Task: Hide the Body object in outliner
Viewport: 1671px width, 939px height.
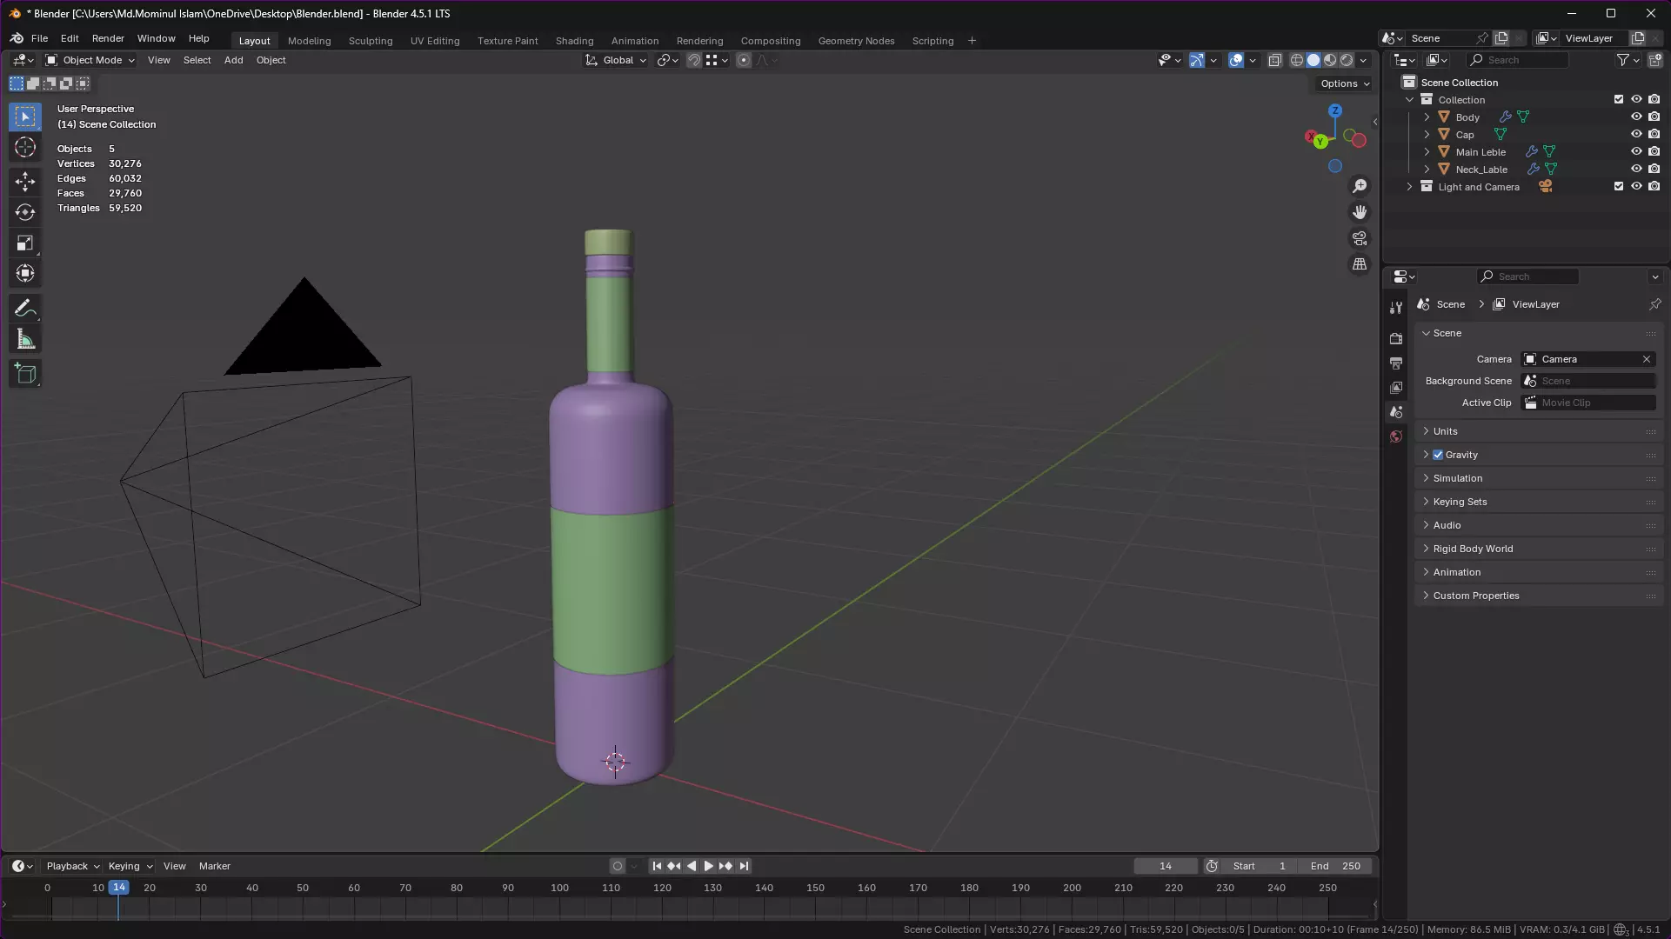Action: pyautogui.click(x=1636, y=117)
